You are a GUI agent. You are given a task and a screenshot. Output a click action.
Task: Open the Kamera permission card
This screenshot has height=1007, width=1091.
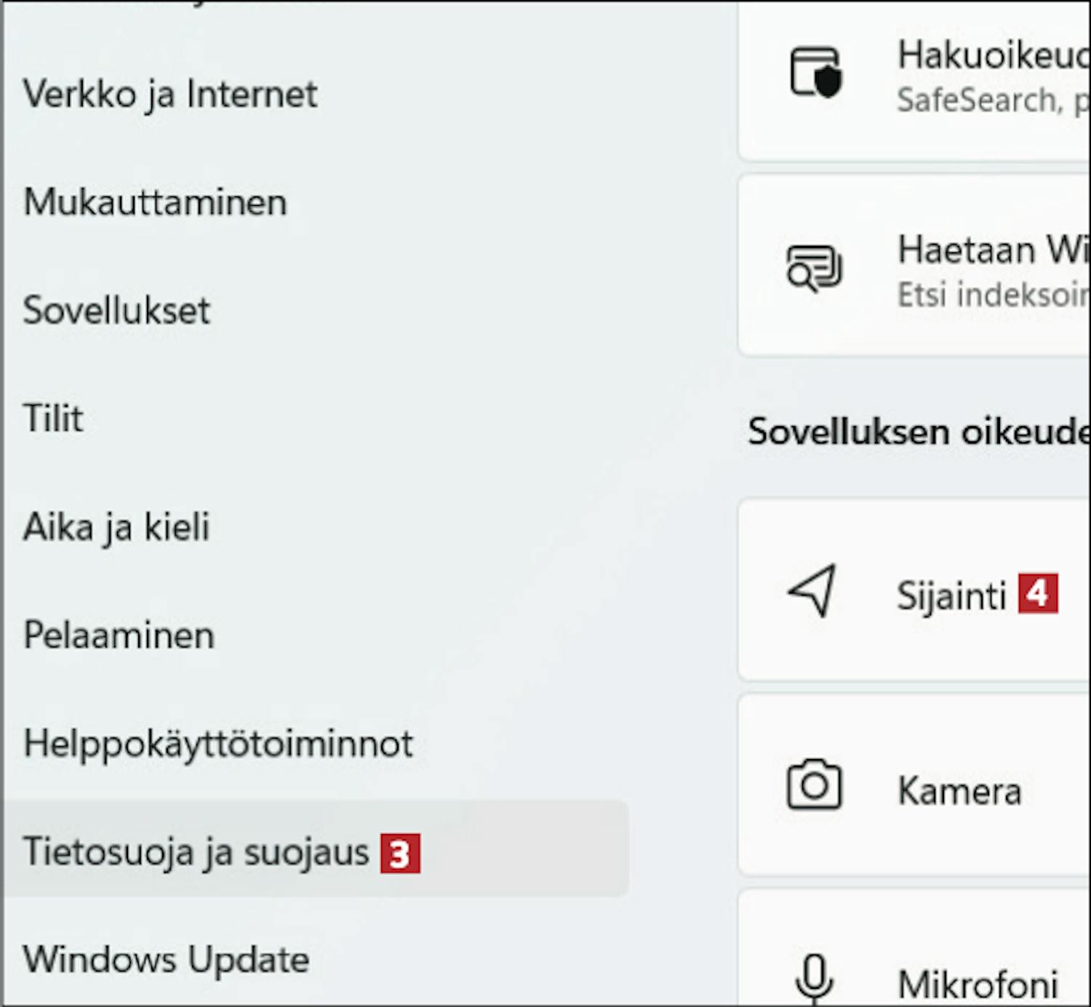point(914,785)
